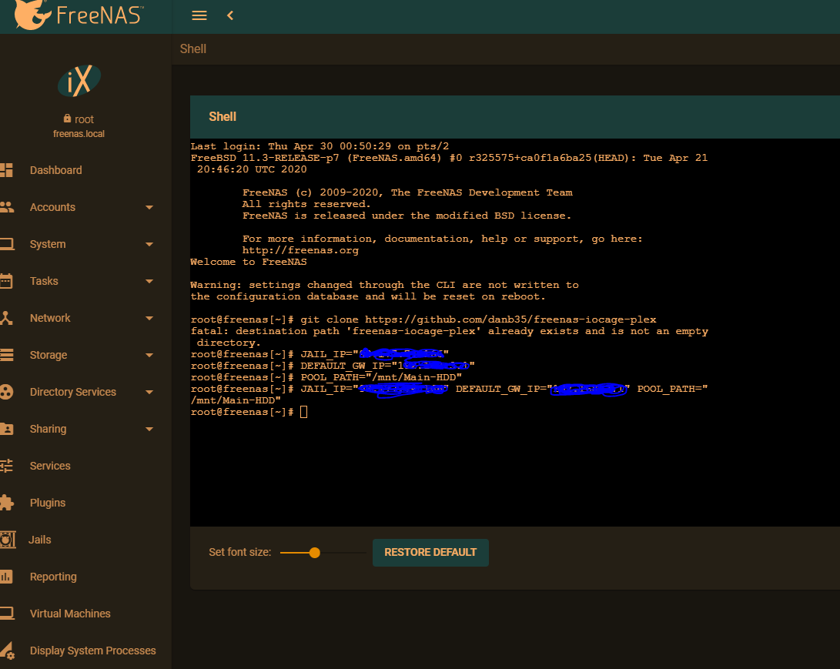Click the Virtual Machines laptop icon
This screenshot has width=840, height=669.
pos(6,614)
